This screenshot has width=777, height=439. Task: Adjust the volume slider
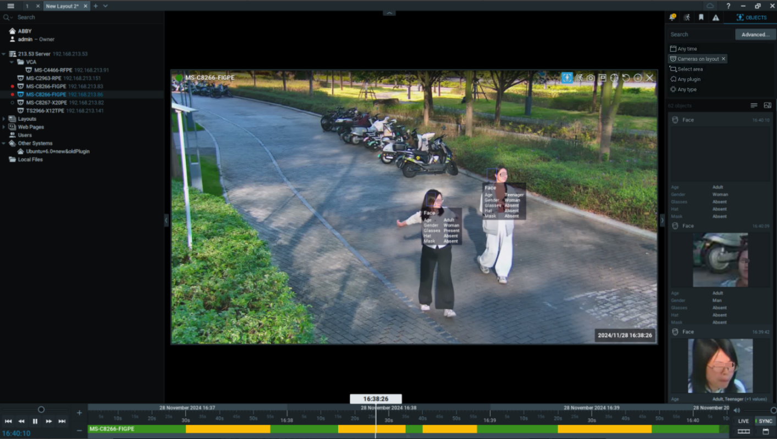click(x=773, y=410)
